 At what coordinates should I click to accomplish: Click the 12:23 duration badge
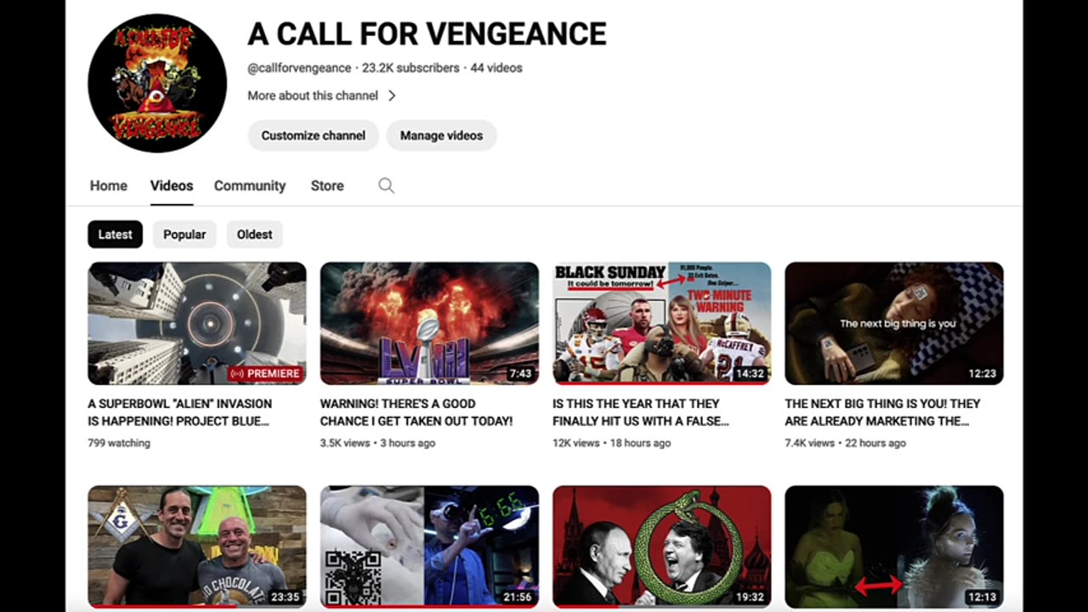pyautogui.click(x=982, y=373)
